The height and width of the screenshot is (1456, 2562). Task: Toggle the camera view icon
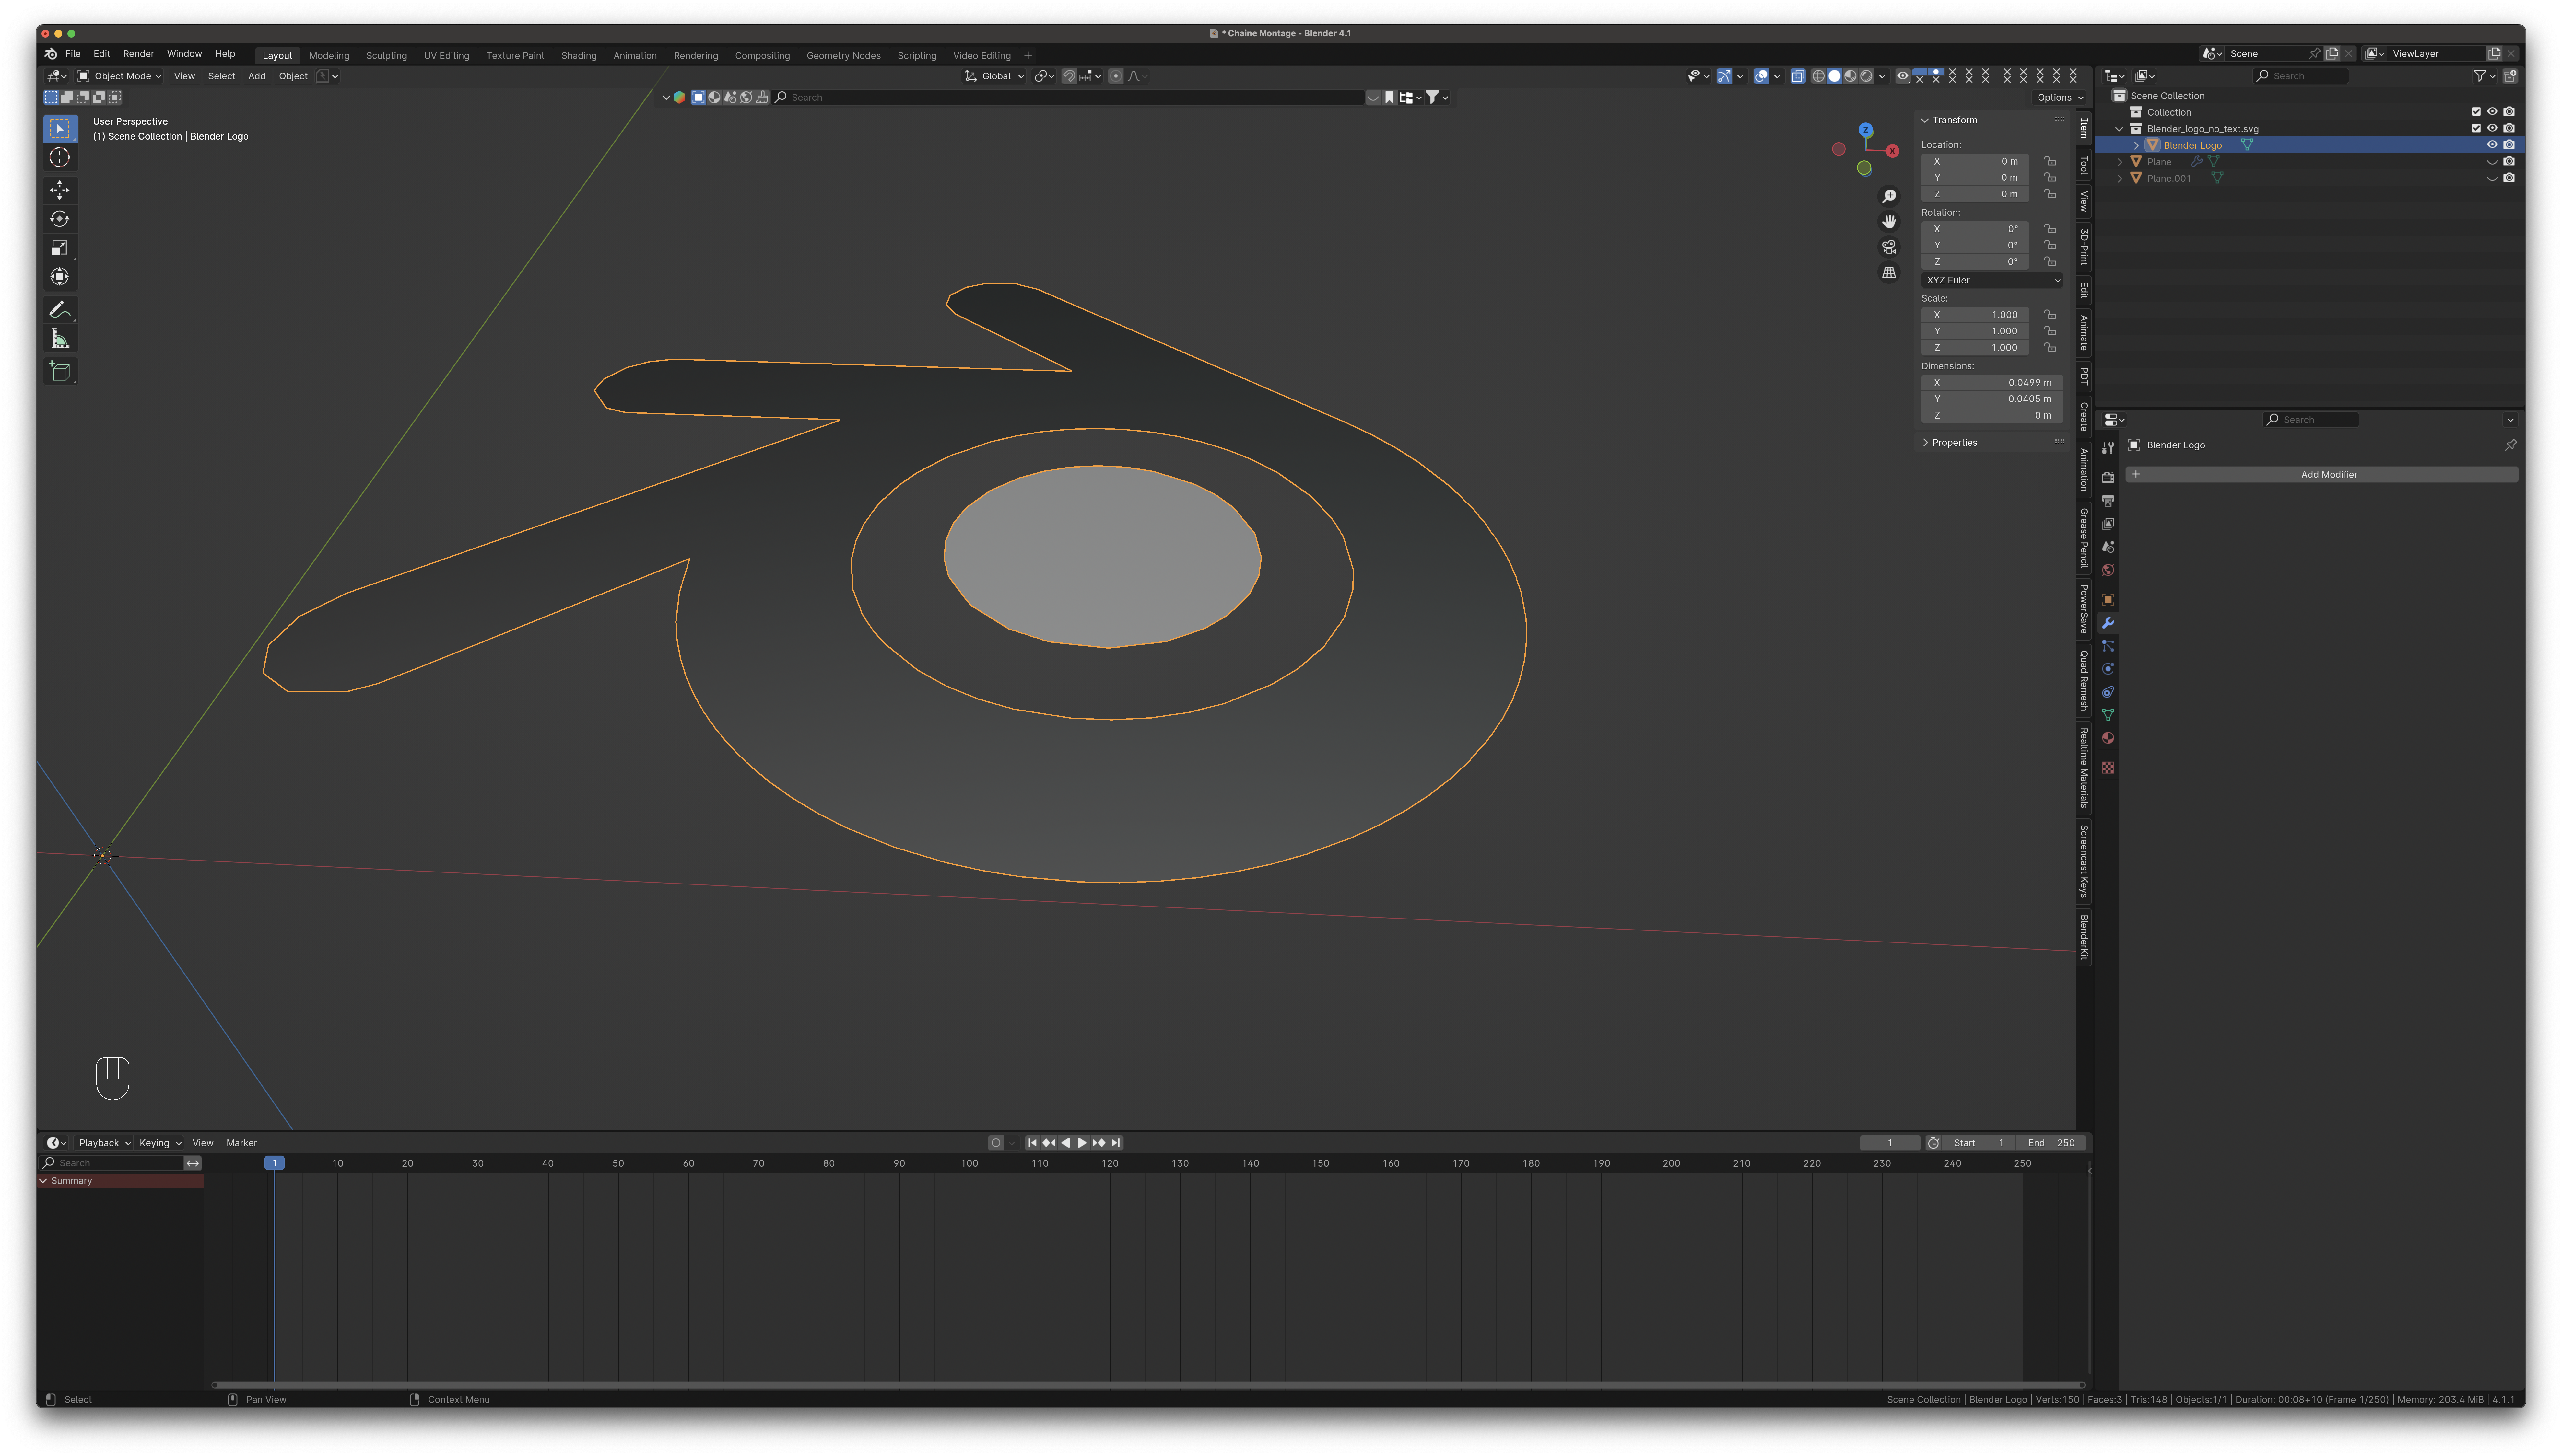click(1889, 247)
